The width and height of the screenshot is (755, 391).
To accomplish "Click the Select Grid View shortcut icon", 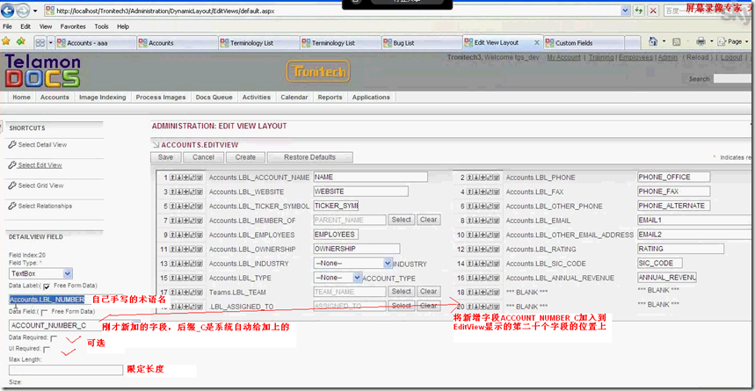I will [12, 186].
